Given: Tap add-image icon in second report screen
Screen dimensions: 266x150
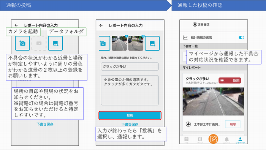Looking at the screenshot, I should click(152, 43).
